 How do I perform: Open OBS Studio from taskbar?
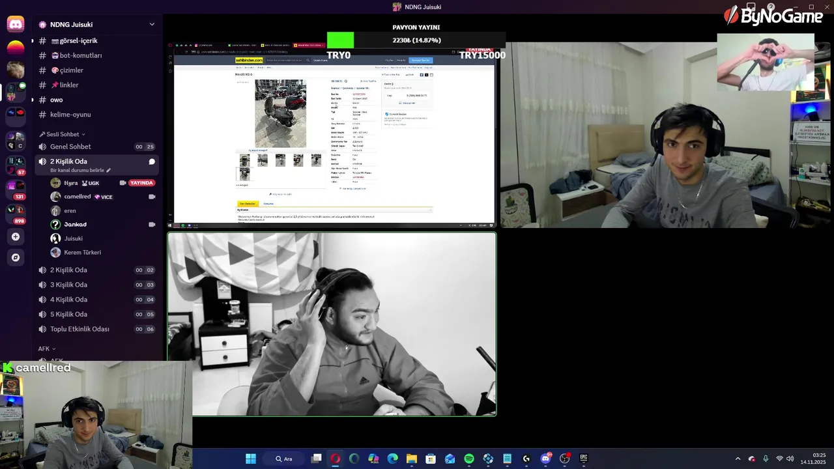pyautogui.click(x=565, y=459)
